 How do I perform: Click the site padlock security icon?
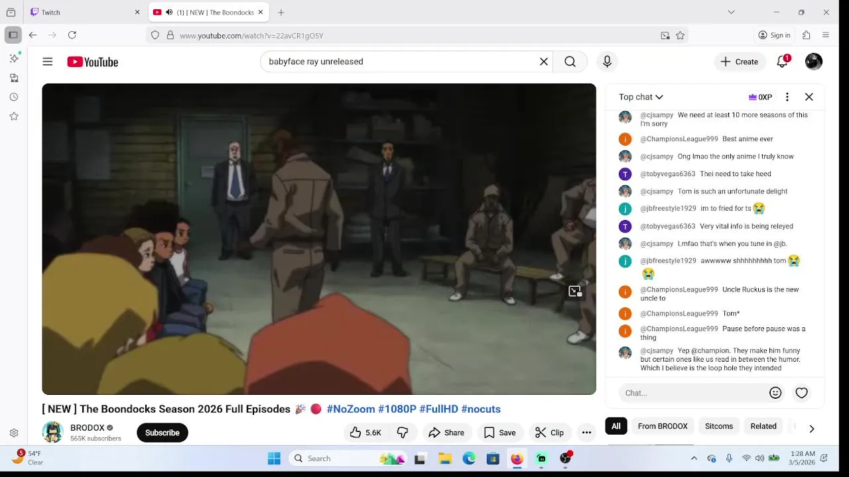coord(170,35)
